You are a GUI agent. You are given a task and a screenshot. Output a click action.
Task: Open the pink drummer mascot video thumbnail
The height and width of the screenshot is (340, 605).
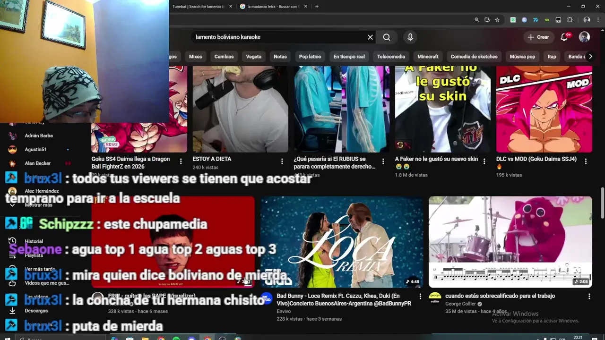tap(510, 242)
